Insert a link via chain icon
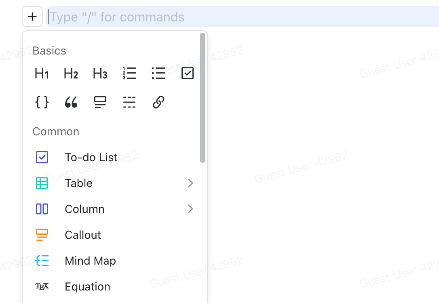The height and width of the screenshot is (303, 439). tap(158, 103)
